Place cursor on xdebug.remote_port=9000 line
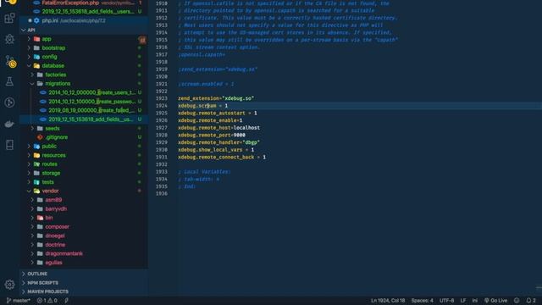Screen dimensions: 542x305 pos(212,136)
